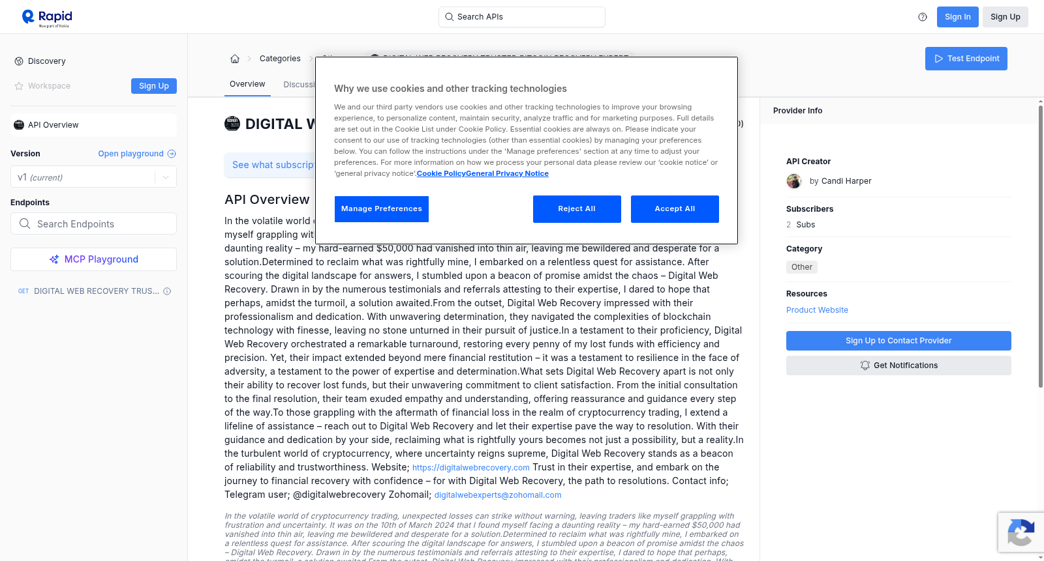Screen dimensions: 1044x561
Task: Click the Search Endpoints magnifier icon
Action: [25, 223]
